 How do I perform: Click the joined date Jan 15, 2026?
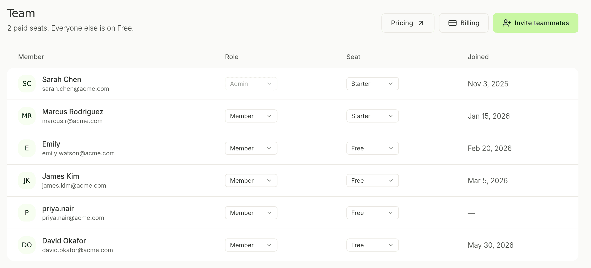click(x=489, y=116)
